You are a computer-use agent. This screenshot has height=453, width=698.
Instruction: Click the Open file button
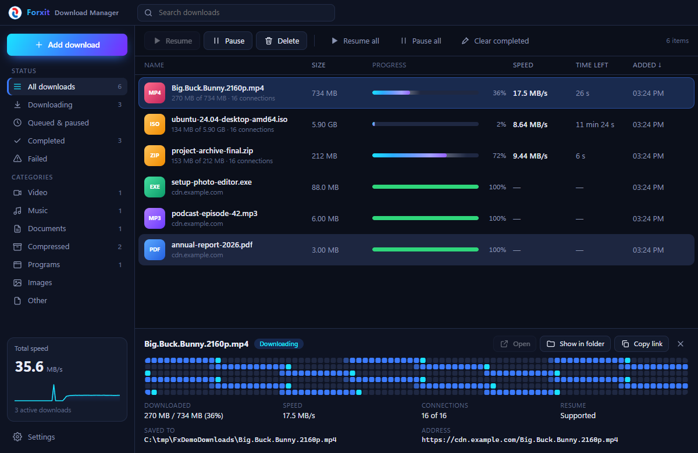click(515, 344)
